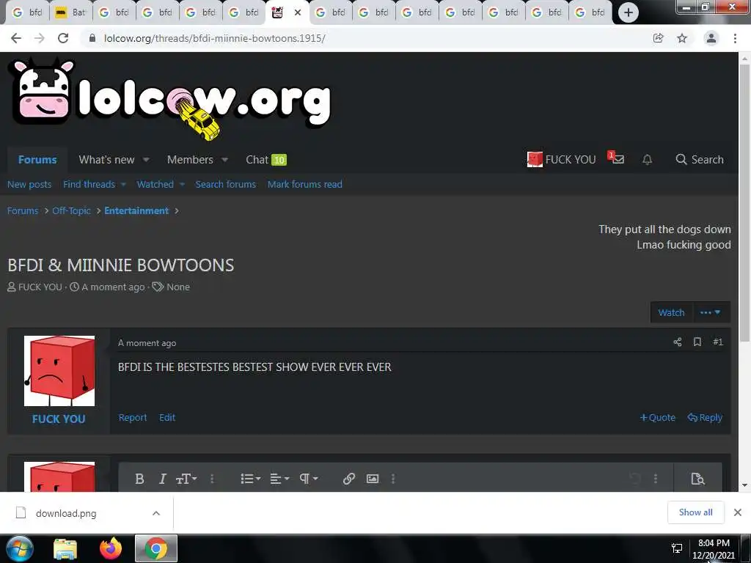The image size is (751, 563).
Task: Open Firefox from the taskbar
Action: [111, 548]
